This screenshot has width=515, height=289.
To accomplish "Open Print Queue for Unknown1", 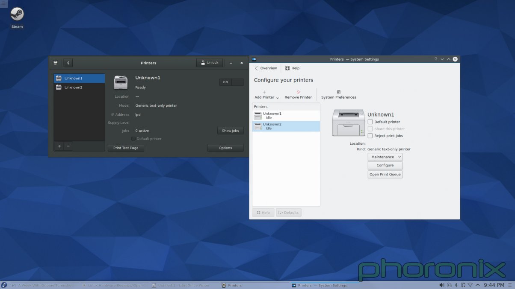I will (x=385, y=174).
